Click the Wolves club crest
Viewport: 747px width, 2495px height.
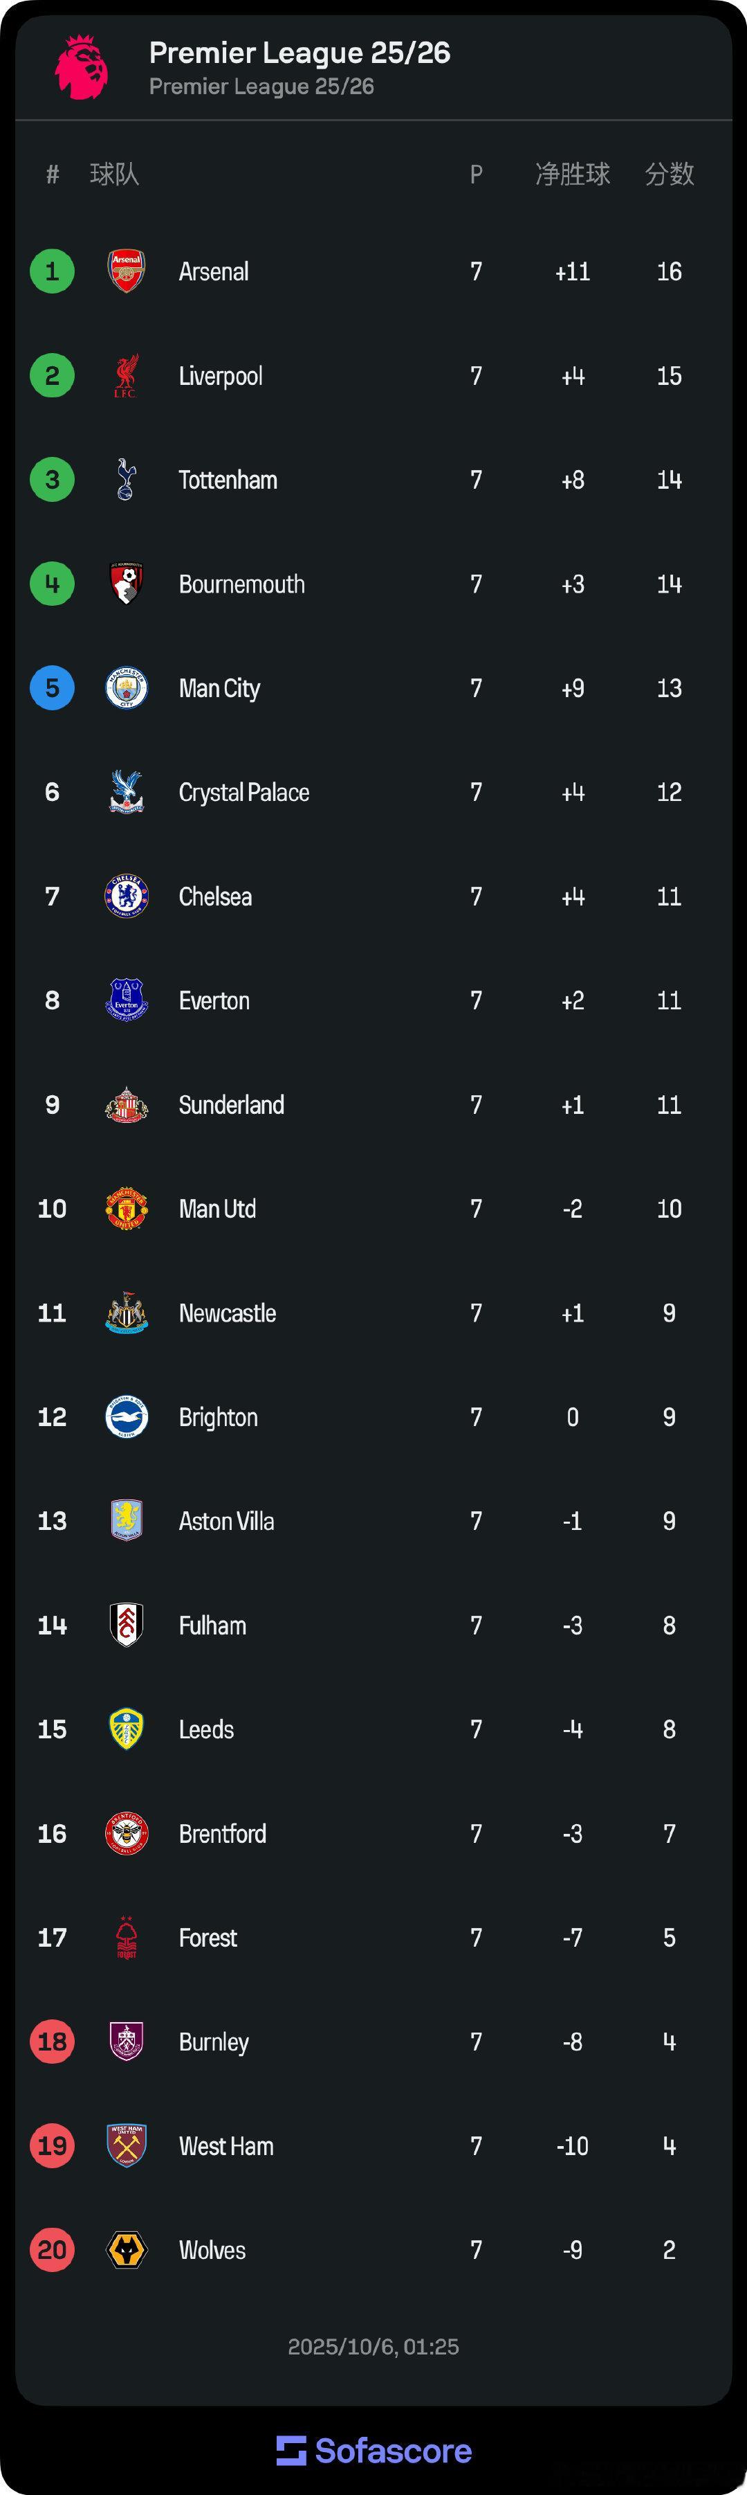coord(126,2250)
